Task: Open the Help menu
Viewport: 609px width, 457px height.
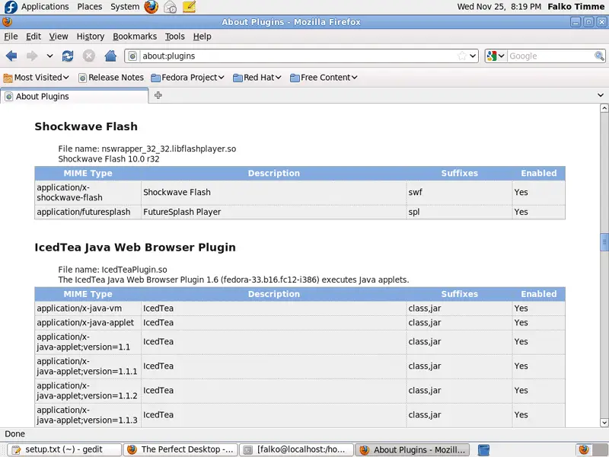Action: [202, 37]
